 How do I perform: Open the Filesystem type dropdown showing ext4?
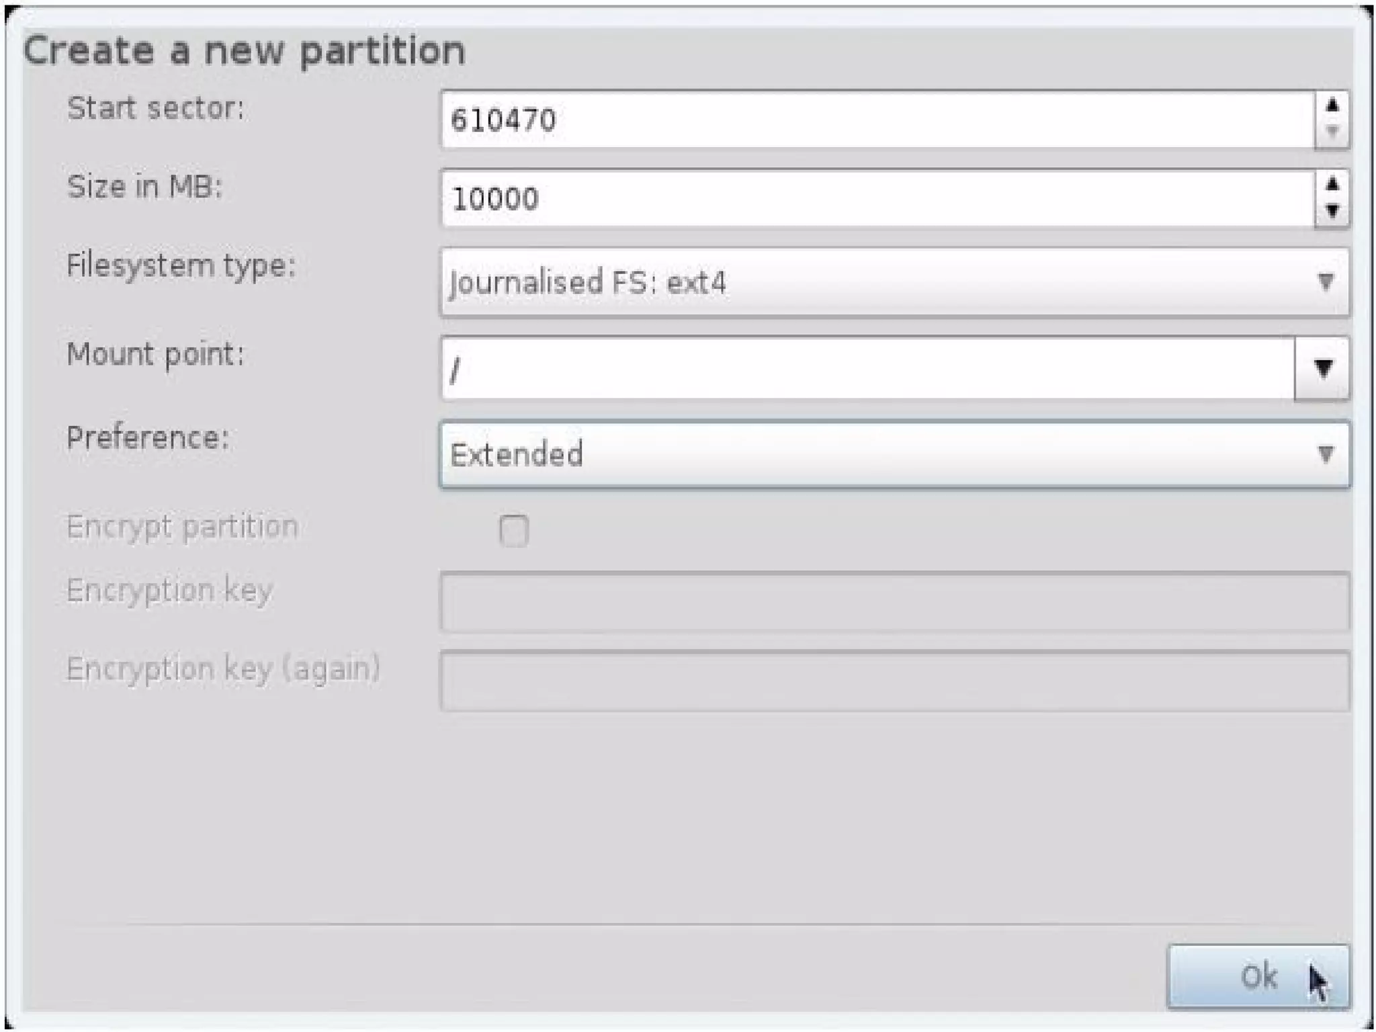point(894,282)
